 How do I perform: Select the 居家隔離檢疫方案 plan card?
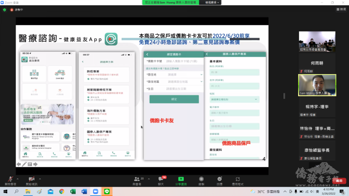[x=107, y=94]
